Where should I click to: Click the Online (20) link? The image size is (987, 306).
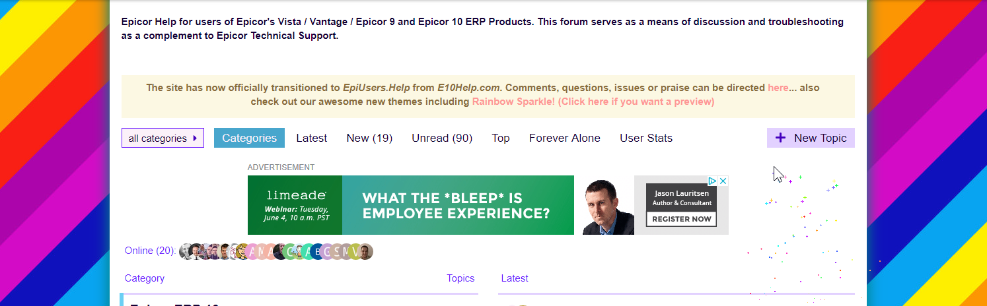(x=150, y=251)
